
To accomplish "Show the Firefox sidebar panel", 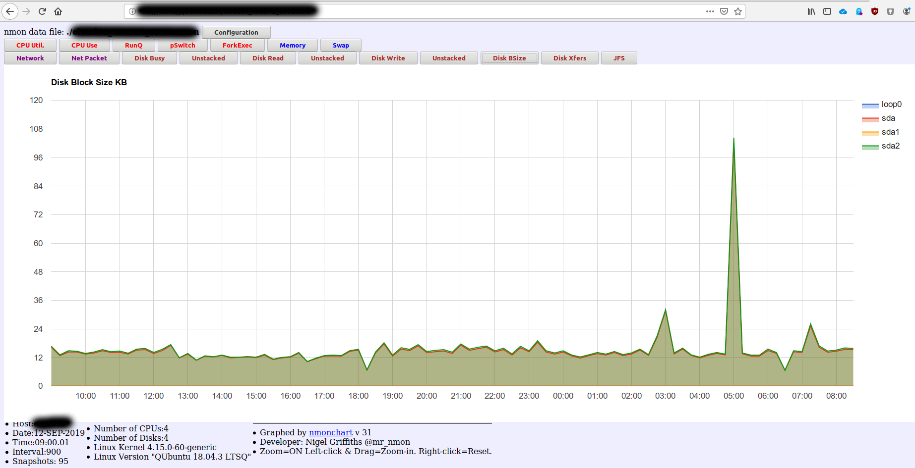I will [x=827, y=11].
